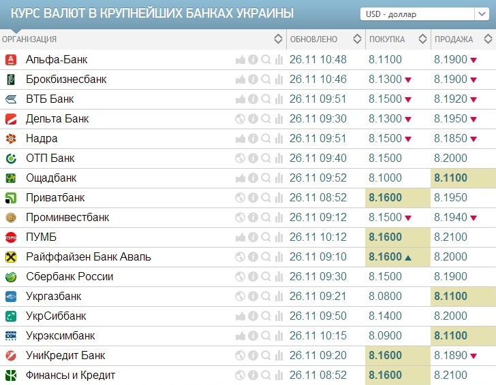Select УкрСиббанк buy rate 8.1400
The height and width of the screenshot is (385, 496).
(x=385, y=316)
